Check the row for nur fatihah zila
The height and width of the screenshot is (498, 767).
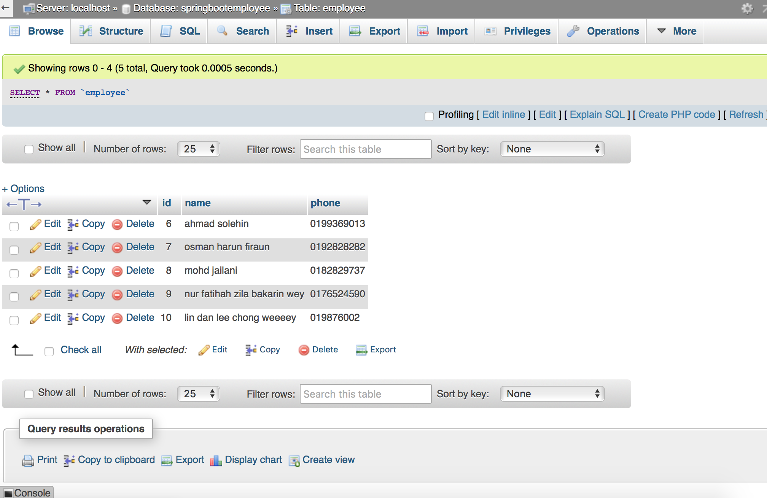point(14,297)
